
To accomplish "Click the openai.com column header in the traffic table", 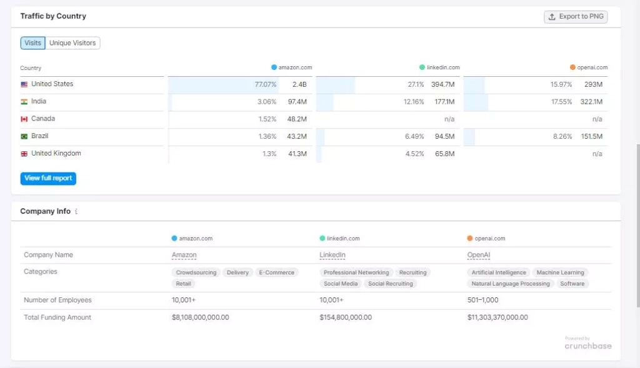I will pyautogui.click(x=589, y=67).
